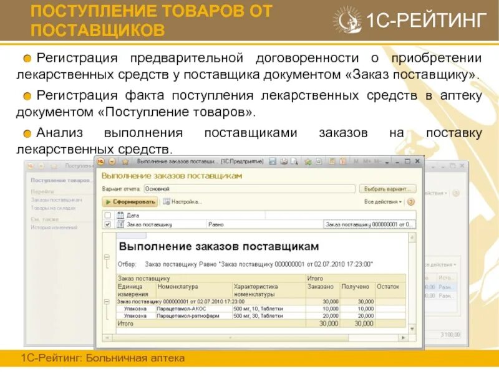Select the Равно comparison cell
Viewport: 499px width, 374px height.
[x=264, y=224]
